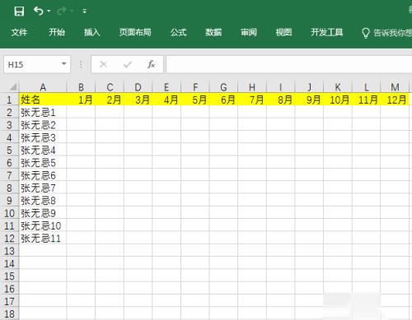Select the cell containing 张无忌1
Image resolution: width=412 pixels, height=320 pixels.
(43, 113)
